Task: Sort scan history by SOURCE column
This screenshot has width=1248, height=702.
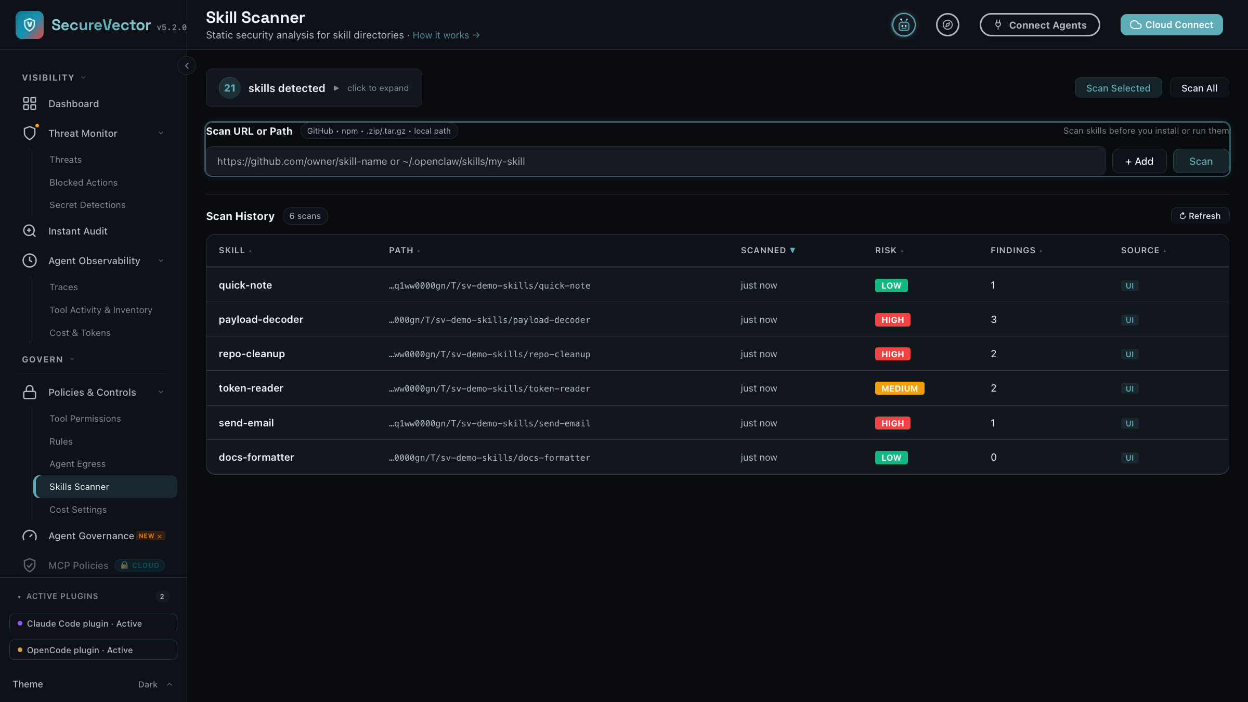Action: tap(1143, 250)
